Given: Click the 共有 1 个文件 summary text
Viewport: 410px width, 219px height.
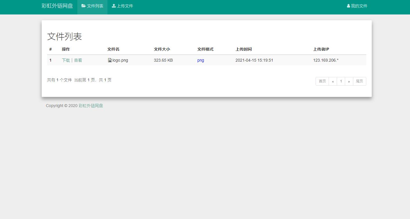Looking at the screenshot, I should (59, 80).
